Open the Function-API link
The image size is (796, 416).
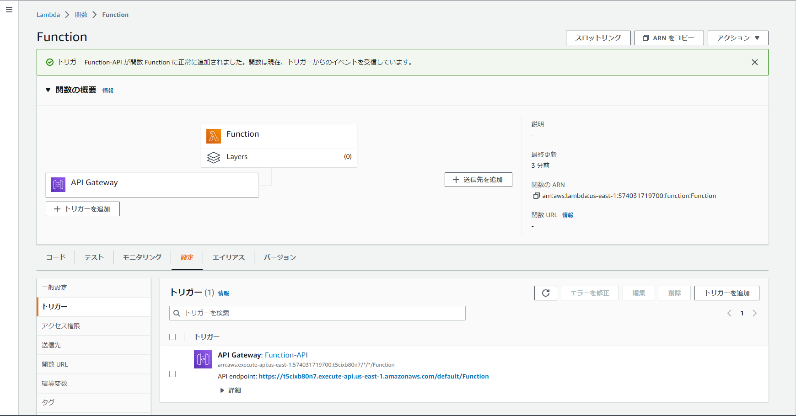286,355
